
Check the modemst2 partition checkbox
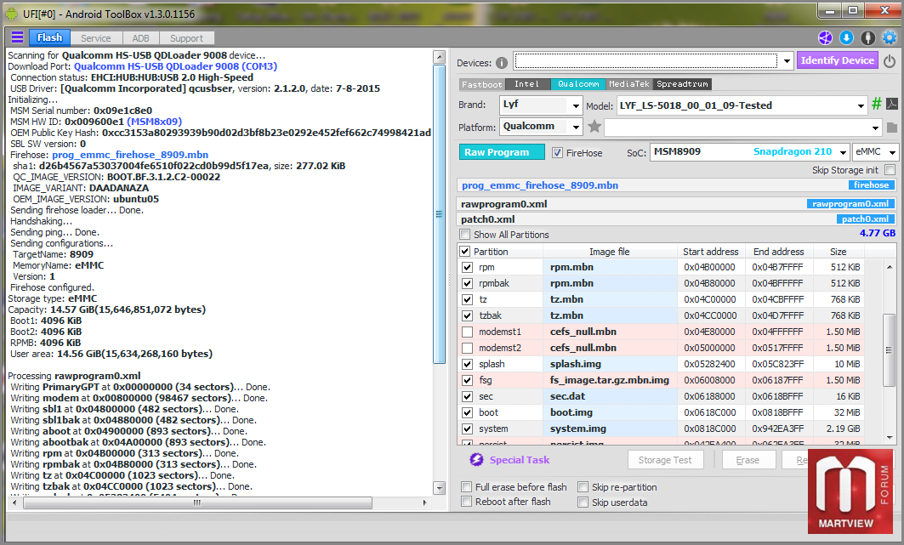coord(468,348)
